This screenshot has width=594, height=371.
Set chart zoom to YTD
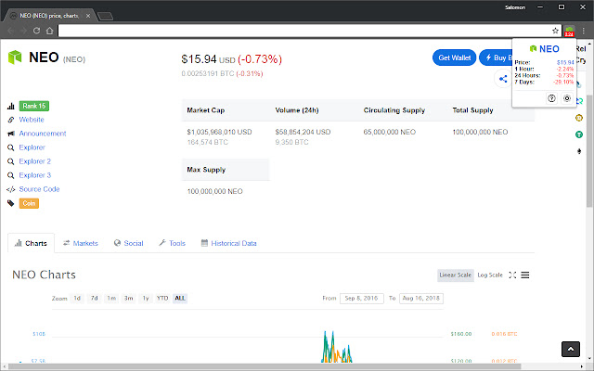pyautogui.click(x=162, y=299)
